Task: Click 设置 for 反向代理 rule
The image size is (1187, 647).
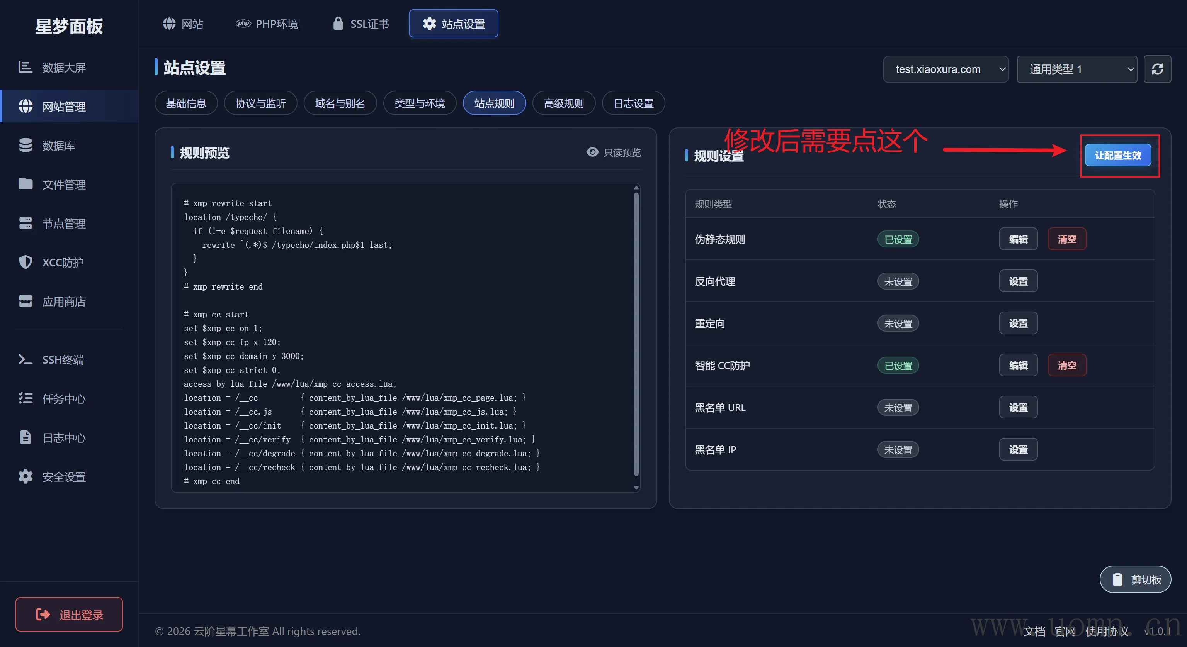Action: pos(1018,281)
